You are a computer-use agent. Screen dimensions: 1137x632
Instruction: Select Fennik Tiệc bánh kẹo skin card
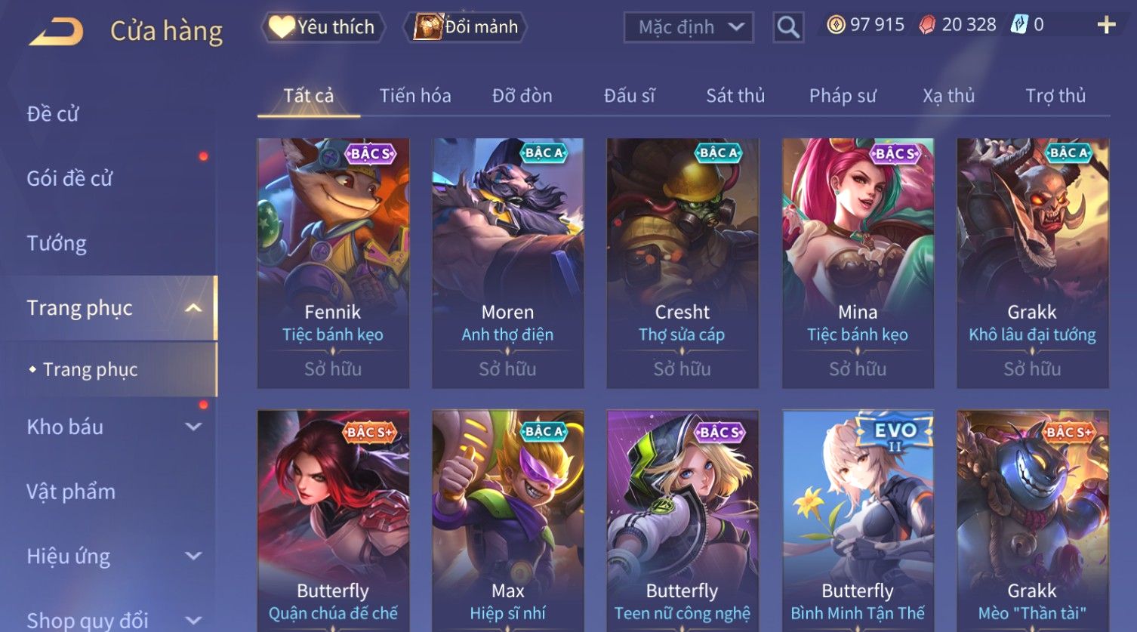click(333, 263)
